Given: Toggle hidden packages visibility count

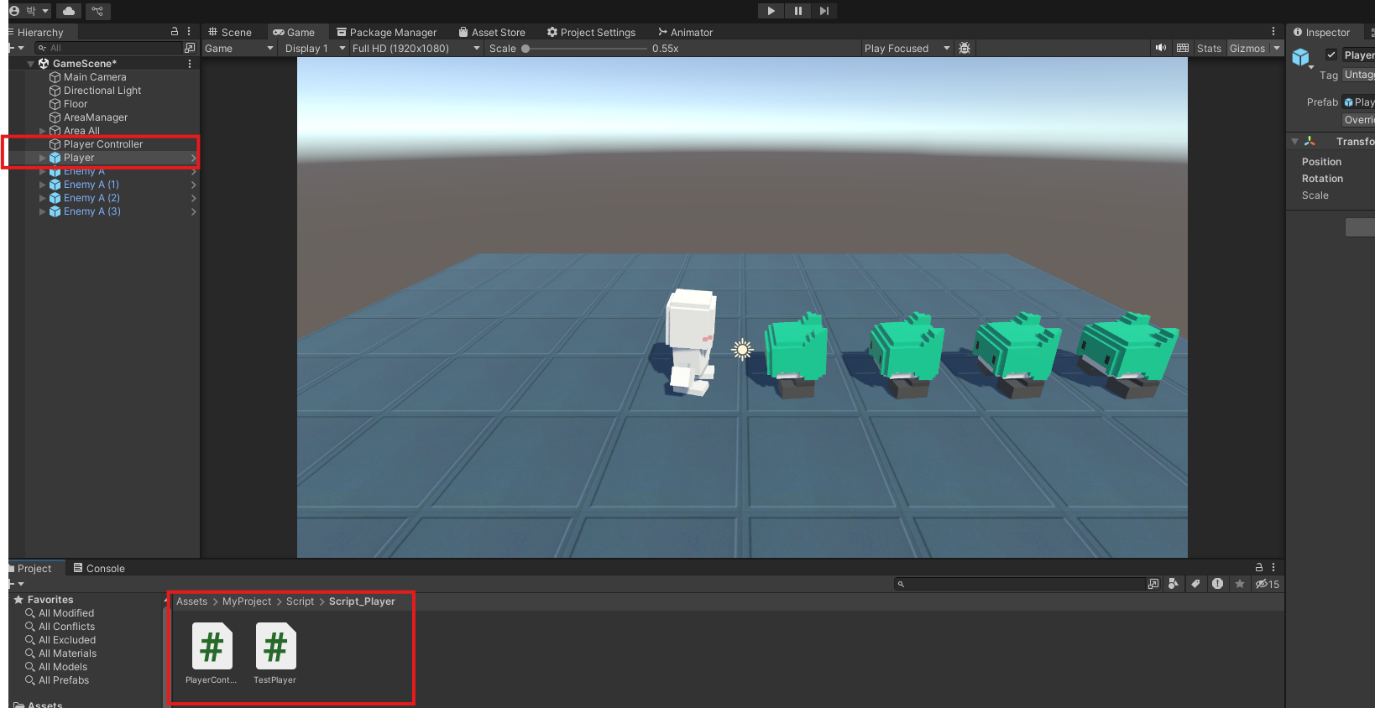Looking at the screenshot, I should coord(1268,584).
